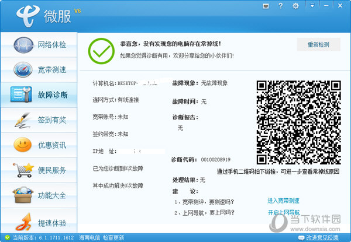Open the 便民服务 tab label
351x242 pixels.
pyautogui.click(x=51, y=170)
